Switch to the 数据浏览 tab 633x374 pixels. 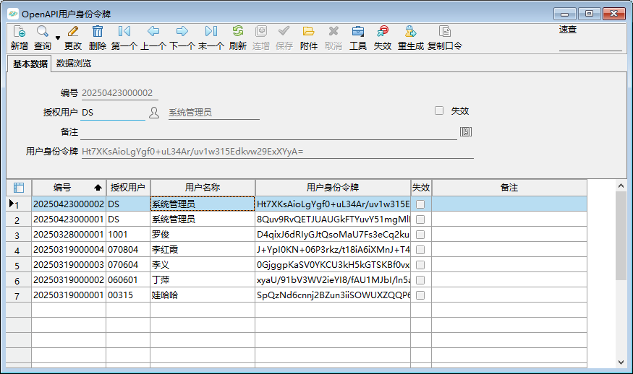[x=74, y=64]
